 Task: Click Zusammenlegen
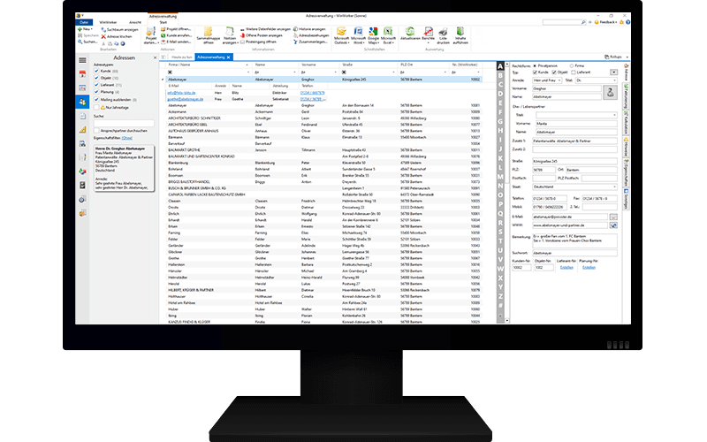click(x=310, y=42)
